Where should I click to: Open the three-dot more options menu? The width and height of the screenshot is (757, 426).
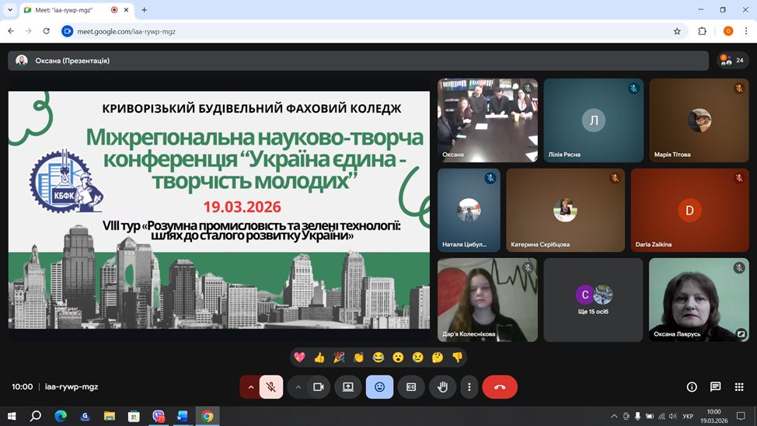pos(469,386)
